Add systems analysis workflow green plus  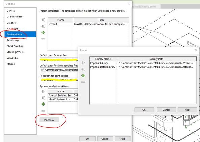(x=43, y=104)
